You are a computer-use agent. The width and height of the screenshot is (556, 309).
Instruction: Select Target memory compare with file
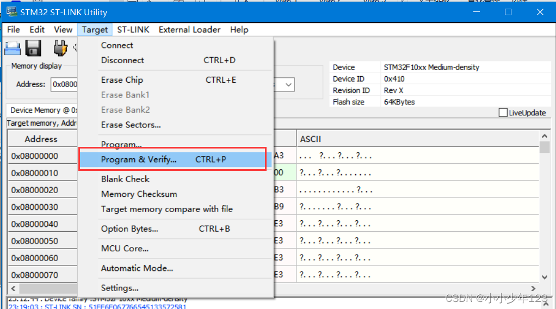coord(176,209)
